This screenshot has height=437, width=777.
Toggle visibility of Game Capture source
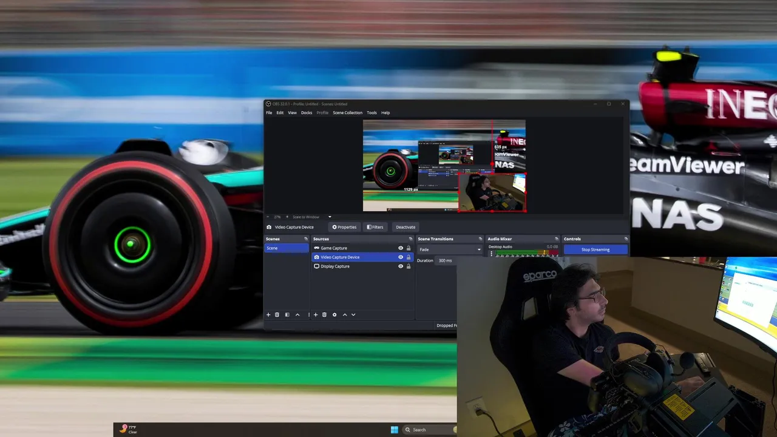(401, 248)
